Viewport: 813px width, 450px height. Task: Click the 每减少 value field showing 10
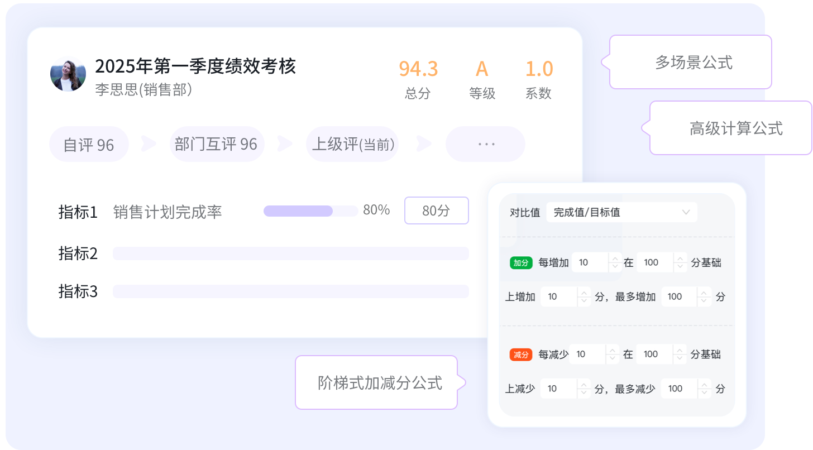coord(587,355)
